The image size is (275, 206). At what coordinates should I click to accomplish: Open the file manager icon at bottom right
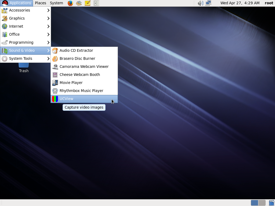(x=272, y=203)
